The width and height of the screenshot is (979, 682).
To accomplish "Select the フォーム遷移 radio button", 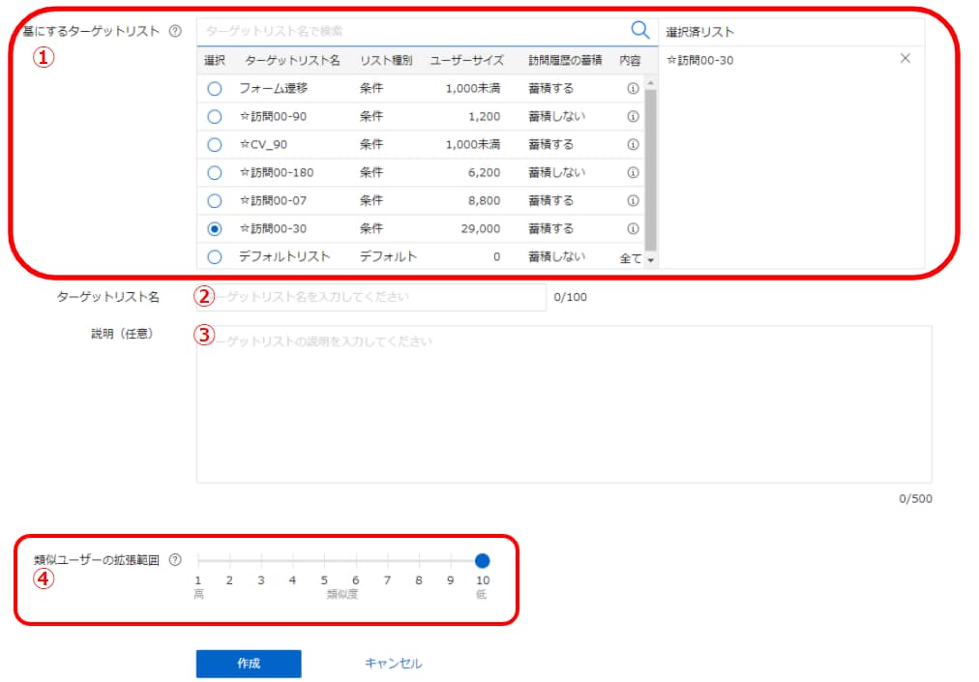I will (x=215, y=88).
